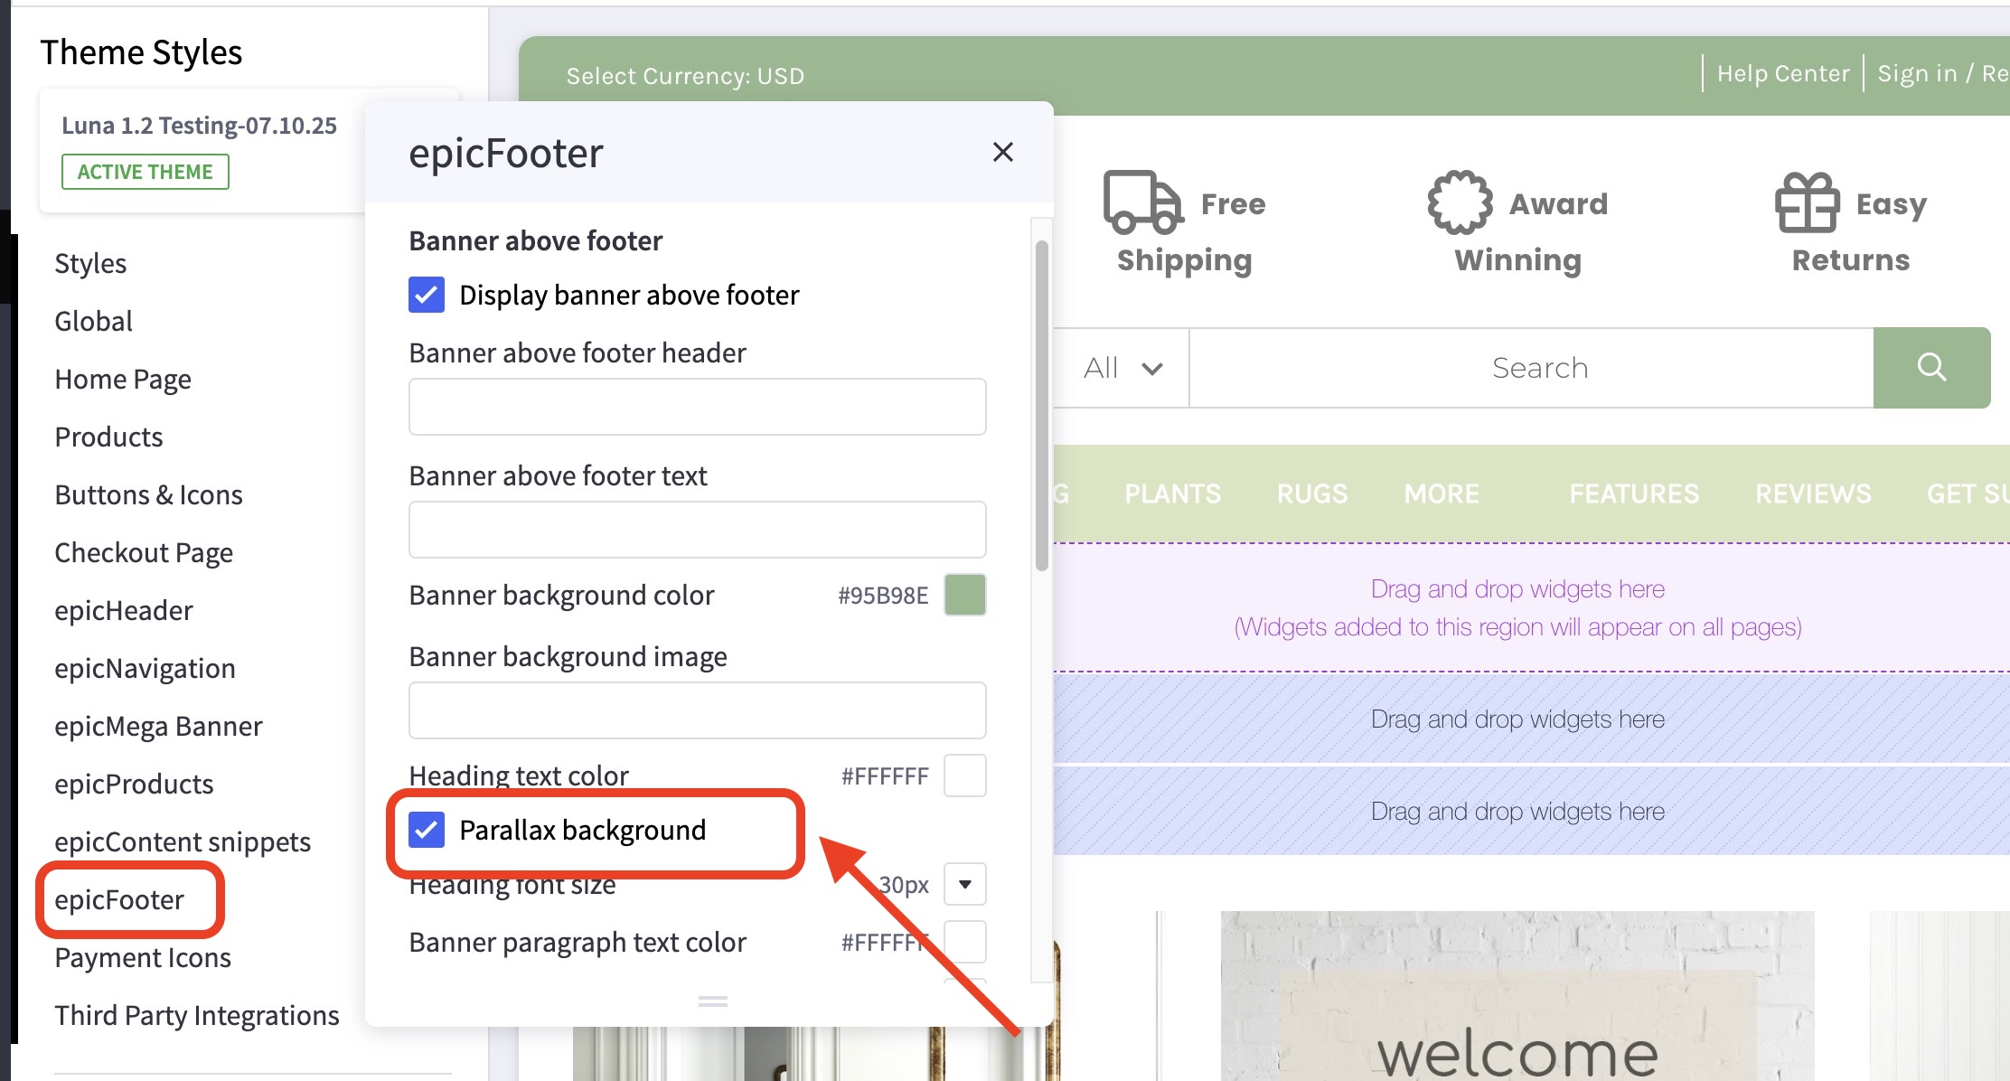Viewport: 2010px width, 1081px height.
Task: Open Payment Icons settings
Action: (142, 957)
